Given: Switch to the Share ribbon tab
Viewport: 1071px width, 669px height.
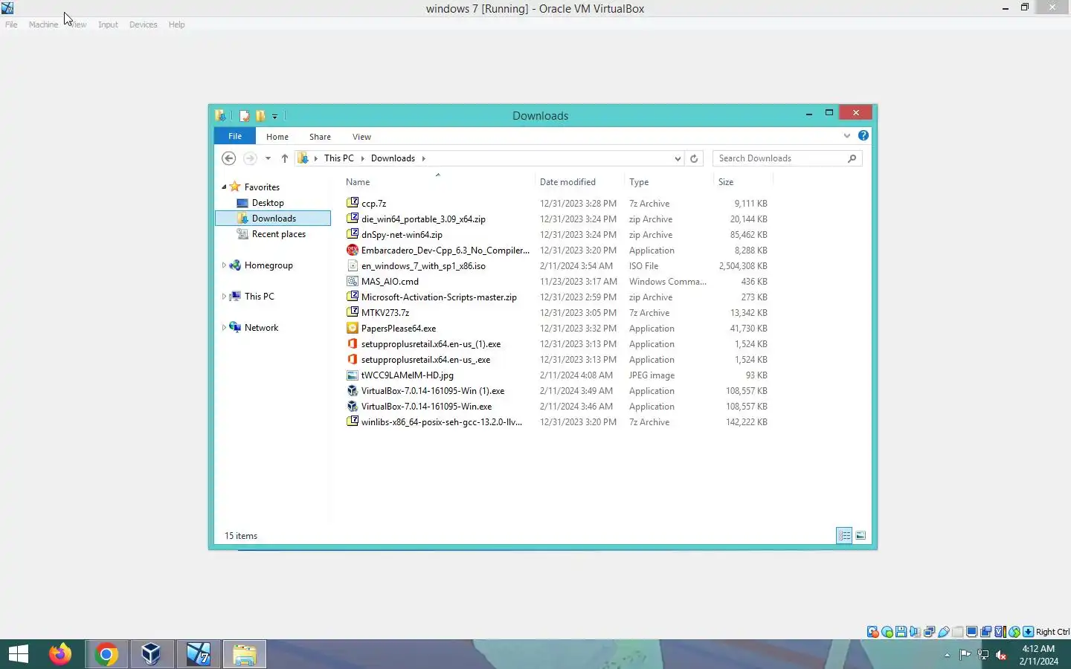Looking at the screenshot, I should click(x=320, y=137).
